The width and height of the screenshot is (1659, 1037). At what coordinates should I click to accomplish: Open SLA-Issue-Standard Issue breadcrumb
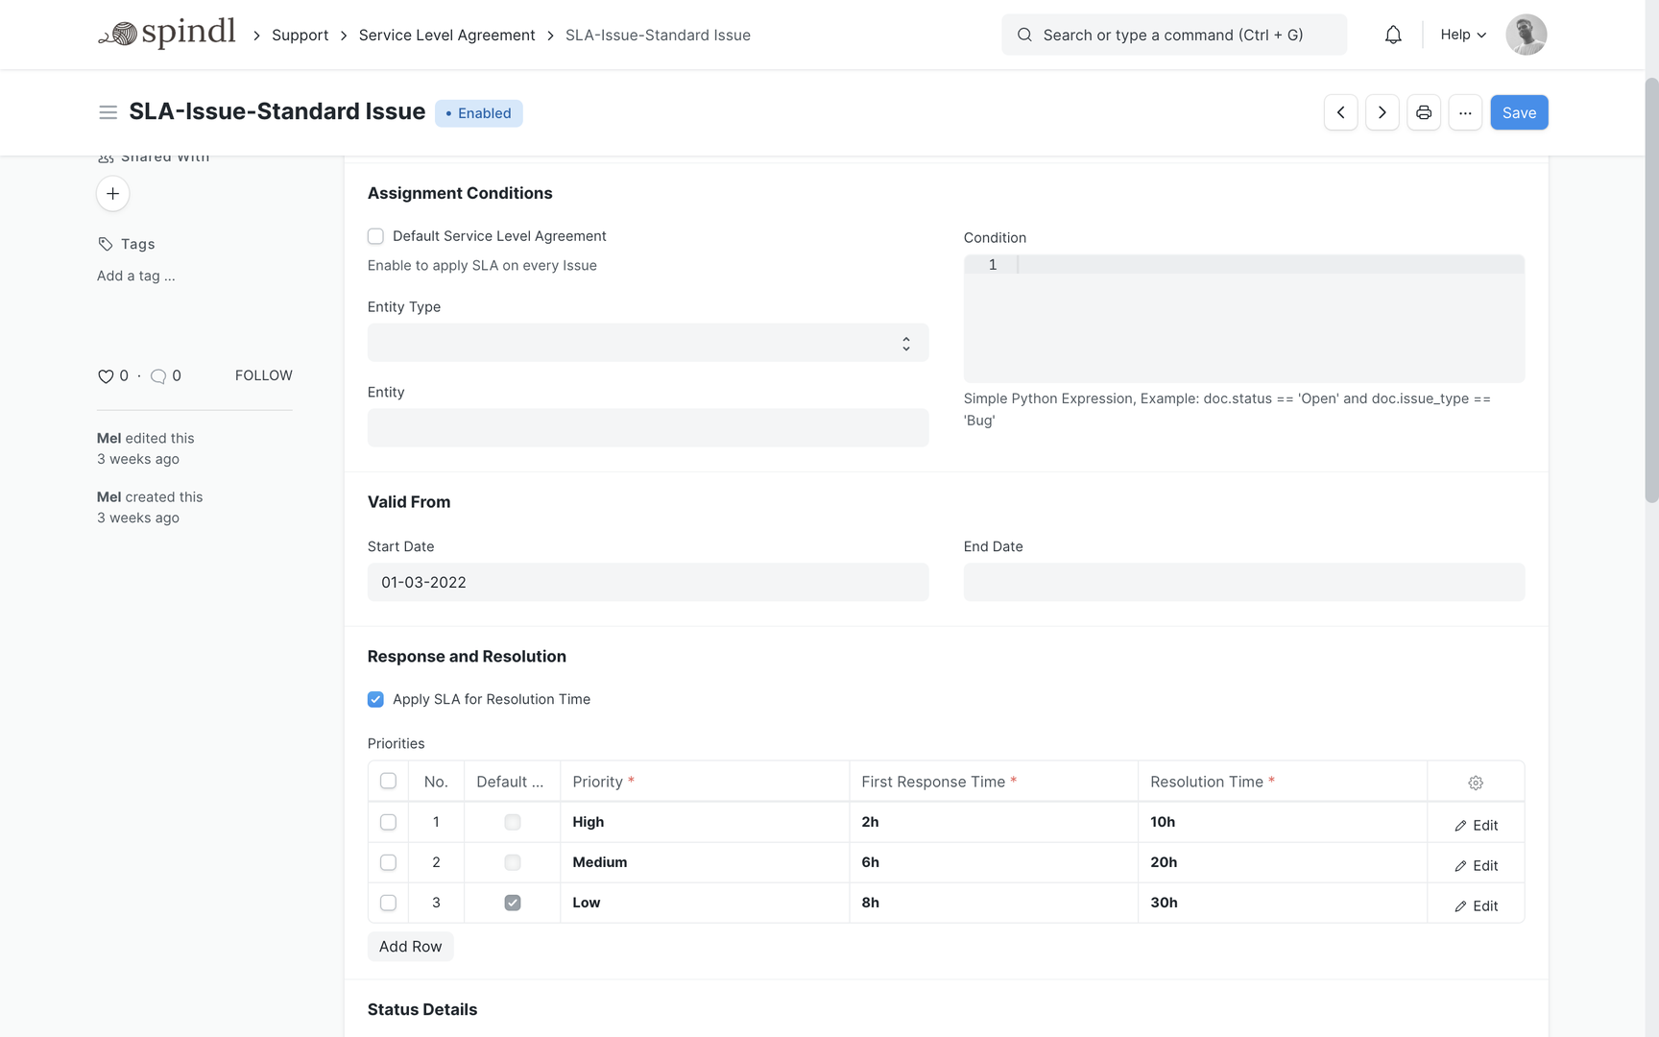658,35
